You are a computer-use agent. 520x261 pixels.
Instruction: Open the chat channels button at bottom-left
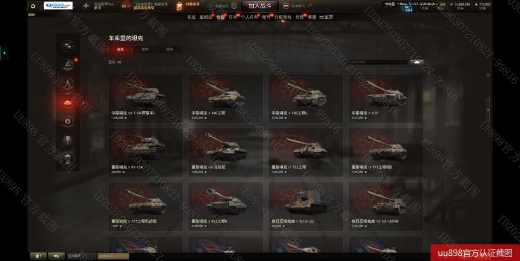point(56,256)
